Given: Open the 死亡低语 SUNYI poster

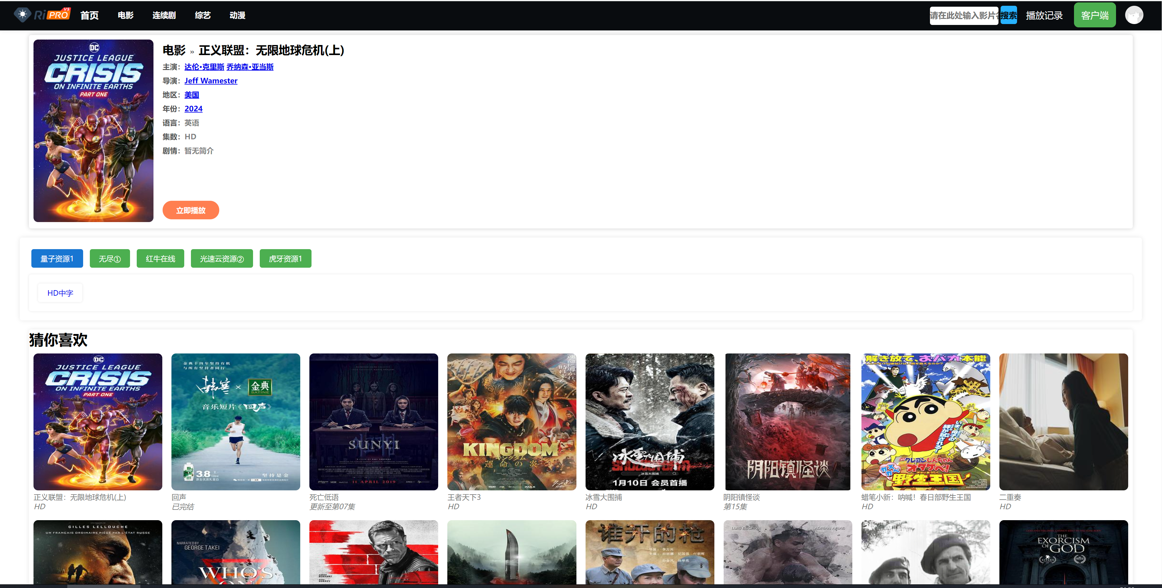Looking at the screenshot, I should 374,422.
